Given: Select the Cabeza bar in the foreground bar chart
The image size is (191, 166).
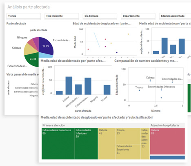Looking at the screenshot, I should pyautogui.click(x=69, y=85).
